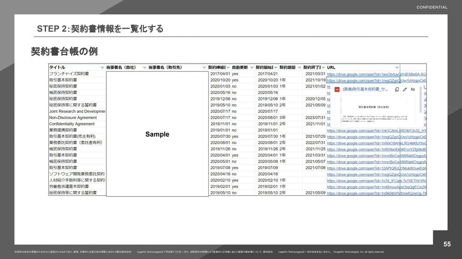Select the start date cell 2017/04/21
The height and width of the screenshot is (259, 462).
click(267, 74)
